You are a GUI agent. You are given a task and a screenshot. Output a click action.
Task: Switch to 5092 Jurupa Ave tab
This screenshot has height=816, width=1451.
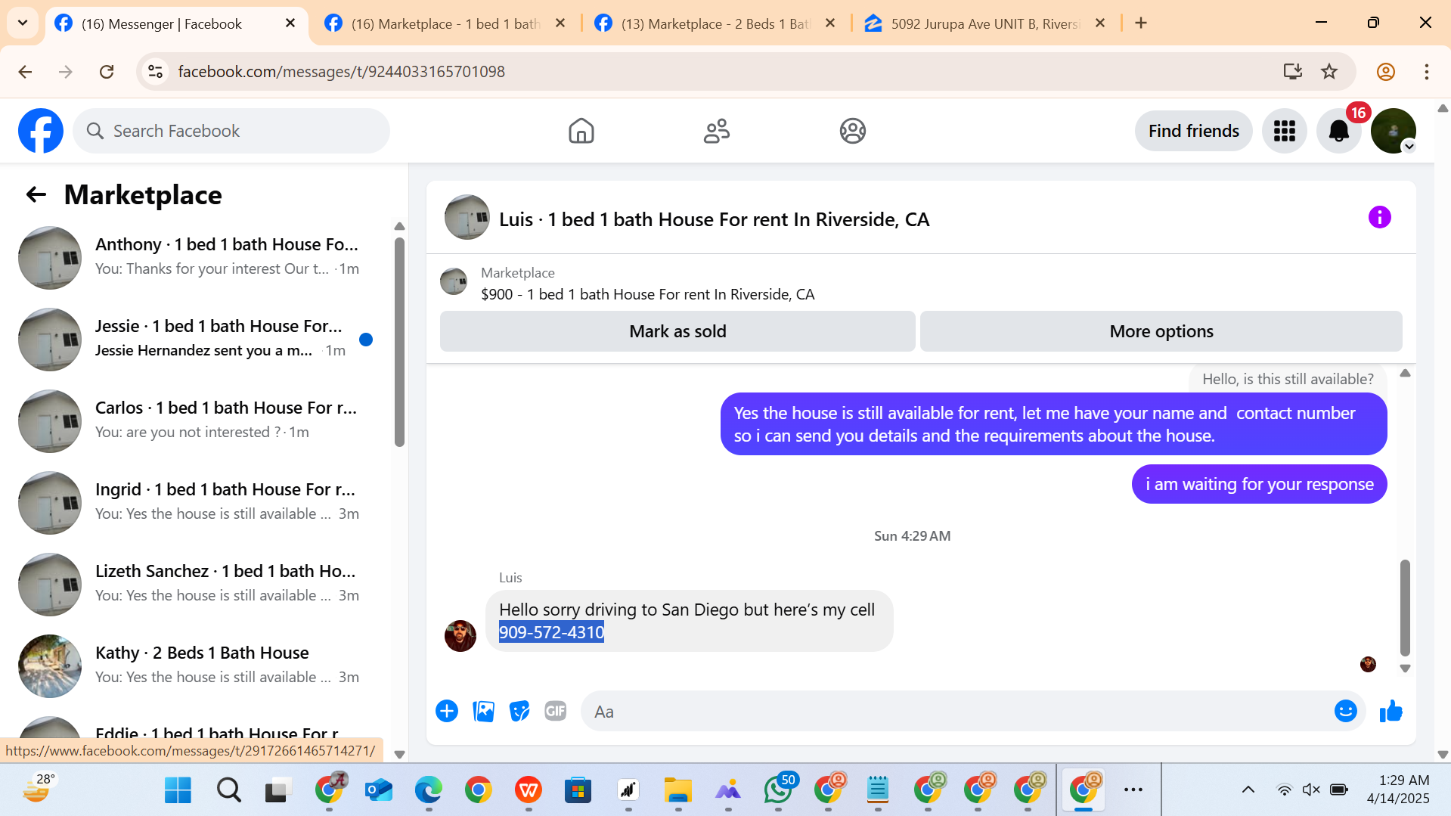click(x=983, y=23)
